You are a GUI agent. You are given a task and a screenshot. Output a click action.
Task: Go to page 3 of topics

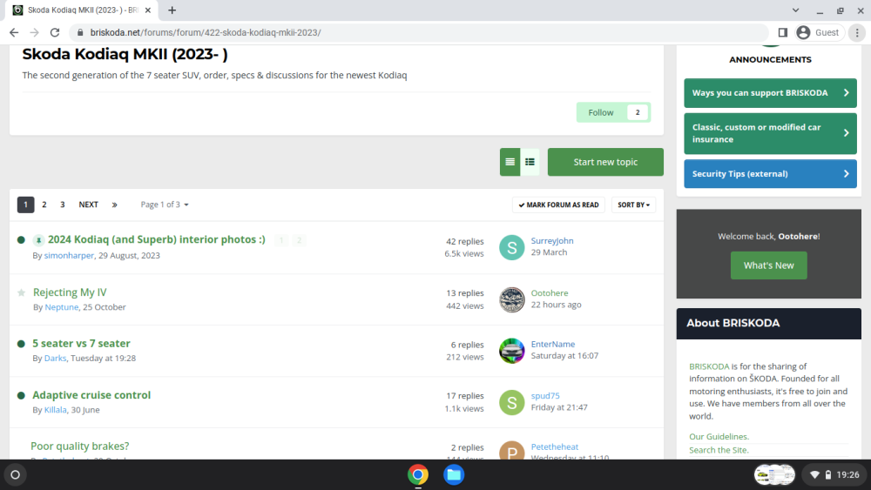tap(62, 205)
